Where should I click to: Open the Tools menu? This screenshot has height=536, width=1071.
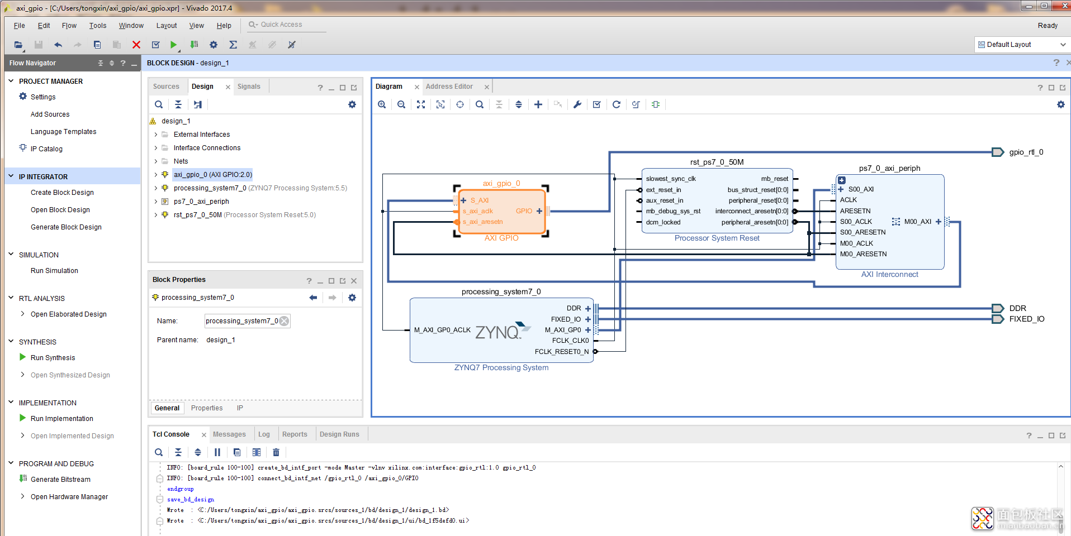click(x=98, y=26)
